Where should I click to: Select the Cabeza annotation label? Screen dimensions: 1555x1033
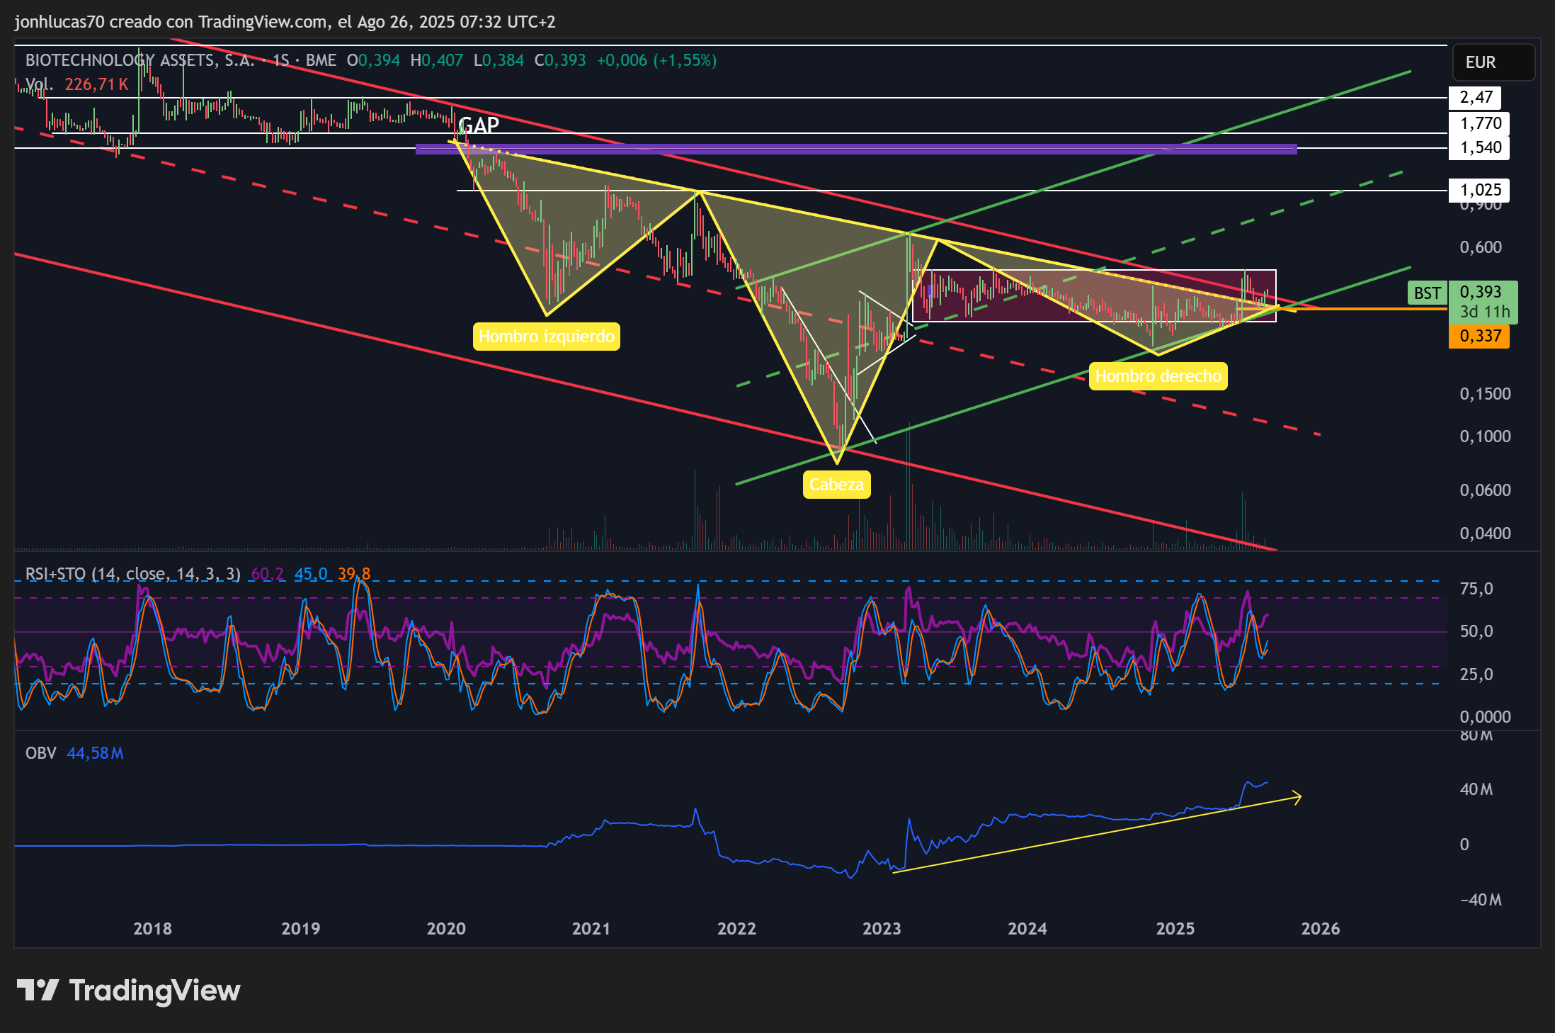(836, 485)
